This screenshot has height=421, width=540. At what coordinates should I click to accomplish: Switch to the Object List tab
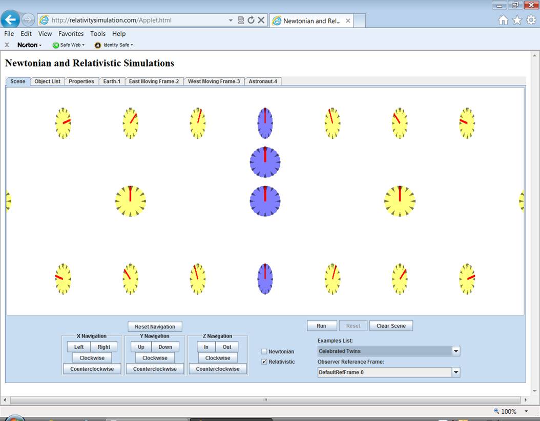click(x=47, y=81)
